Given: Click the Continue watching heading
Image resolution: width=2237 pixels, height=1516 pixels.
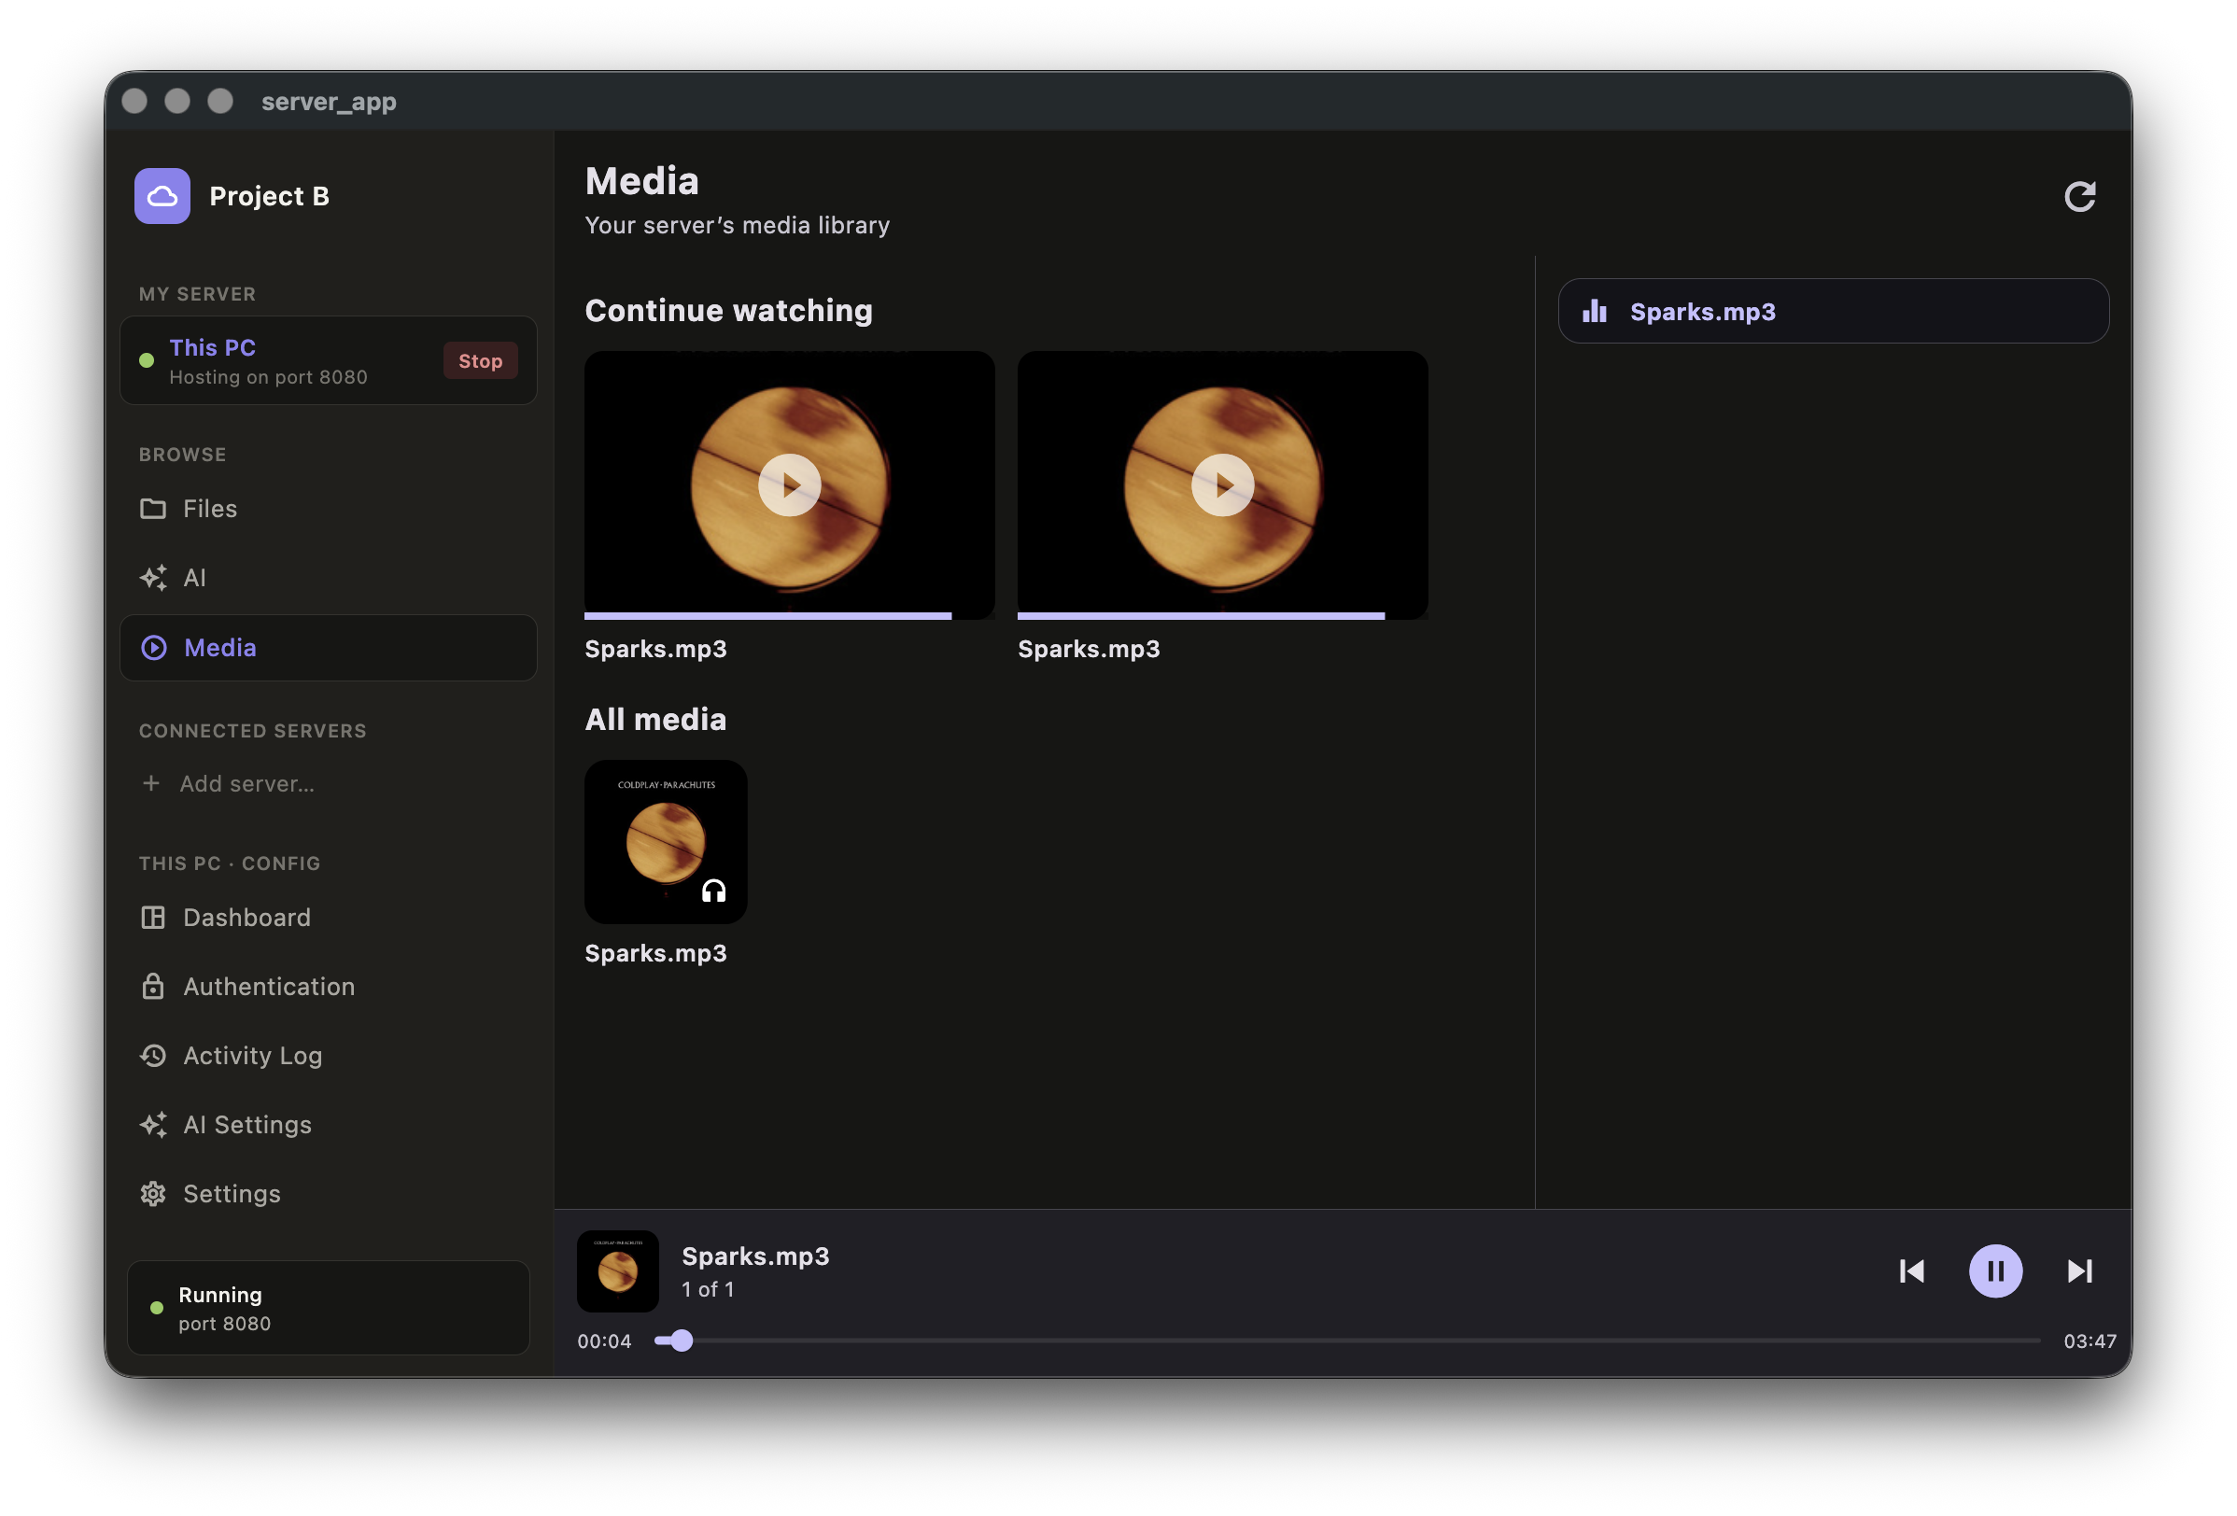Looking at the screenshot, I should [728, 310].
